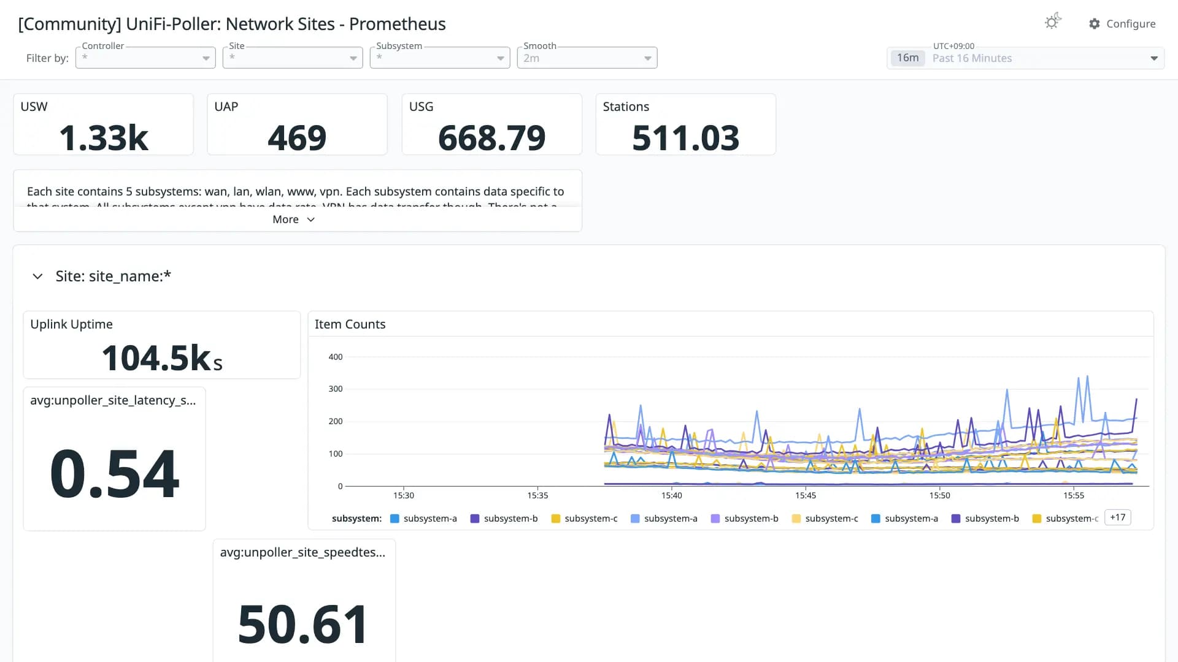
Task: Click the subsystem: legend label
Action: [x=356, y=519]
